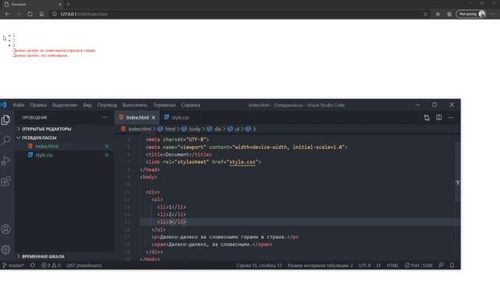Change UTF-8 encoding in status bar
The height and width of the screenshot is (281, 500).
pyautogui.click(x=365, y=265)
